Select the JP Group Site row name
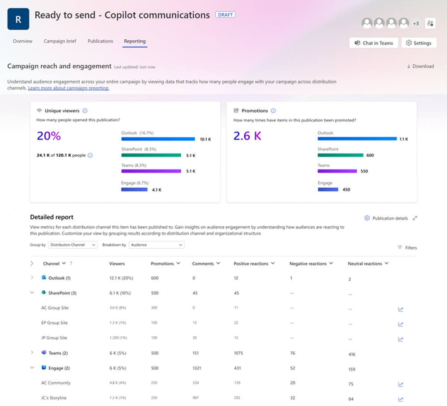This screenshot has height=406, width=447. (x=54, y=338)
